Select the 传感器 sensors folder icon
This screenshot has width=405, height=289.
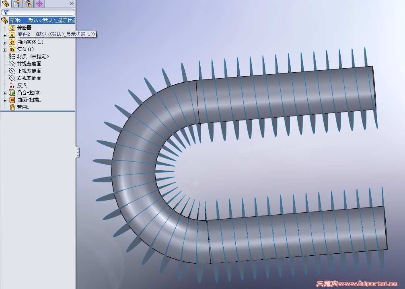[12, 28]
